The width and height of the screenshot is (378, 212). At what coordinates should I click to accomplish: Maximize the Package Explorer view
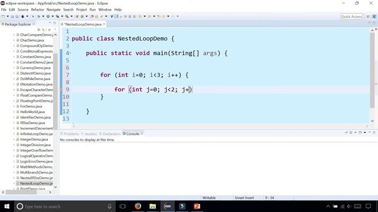pyautogui.click(x=54, y=23)
